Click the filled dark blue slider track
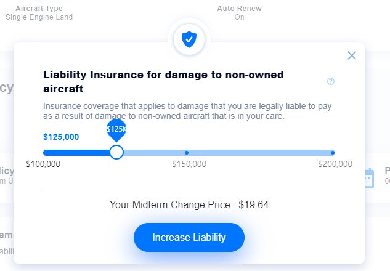This screenshot has width=390, height=271. point(76,153)
